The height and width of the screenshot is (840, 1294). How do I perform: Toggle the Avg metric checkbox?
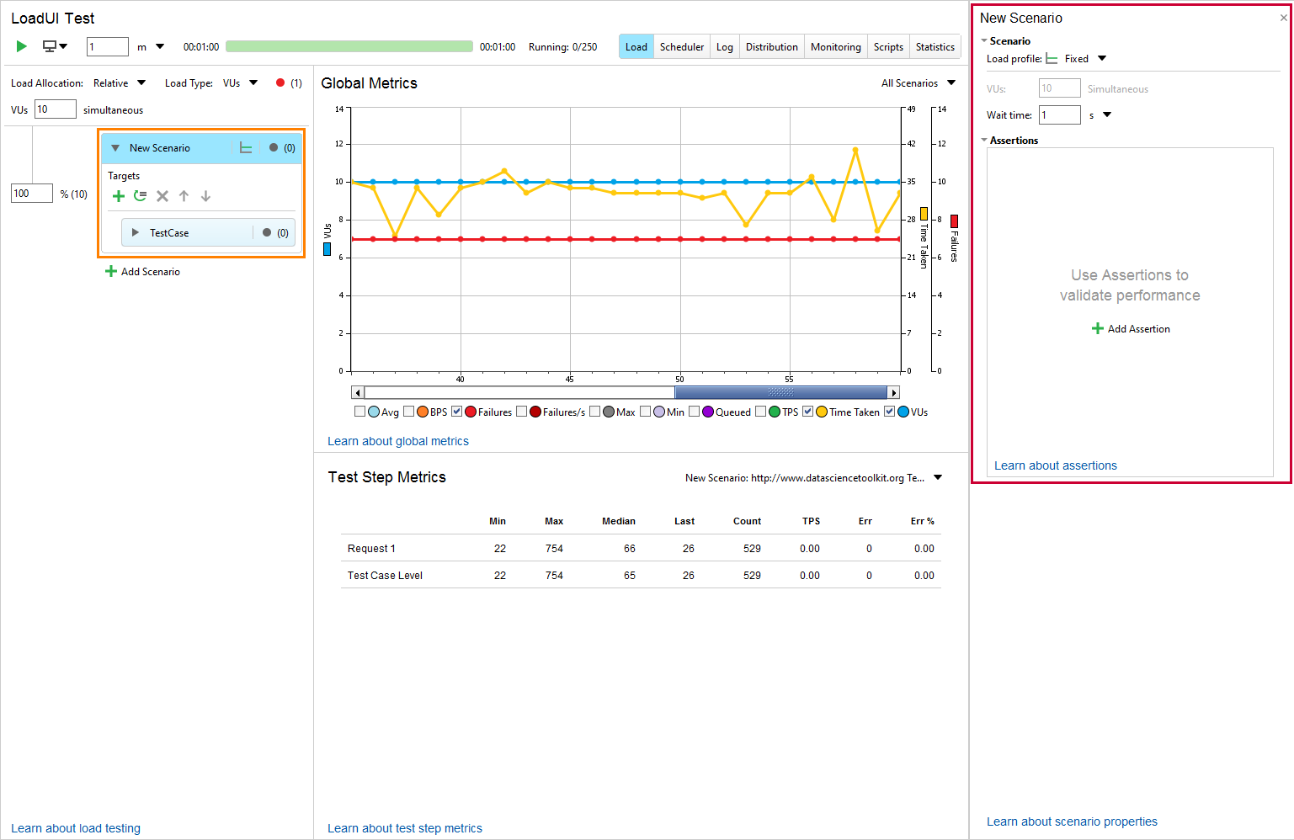(360, 412)
